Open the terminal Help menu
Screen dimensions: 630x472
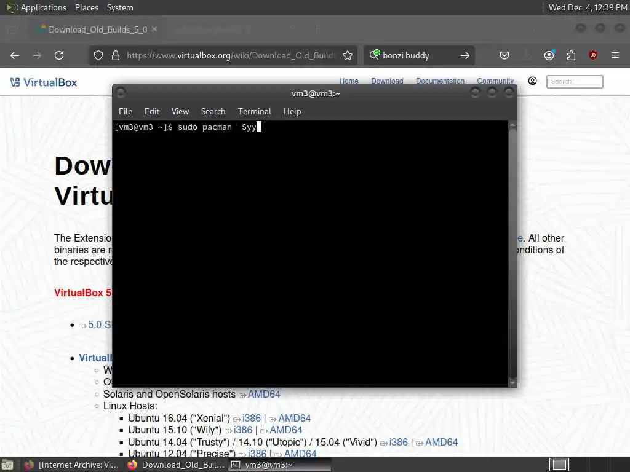292,112
